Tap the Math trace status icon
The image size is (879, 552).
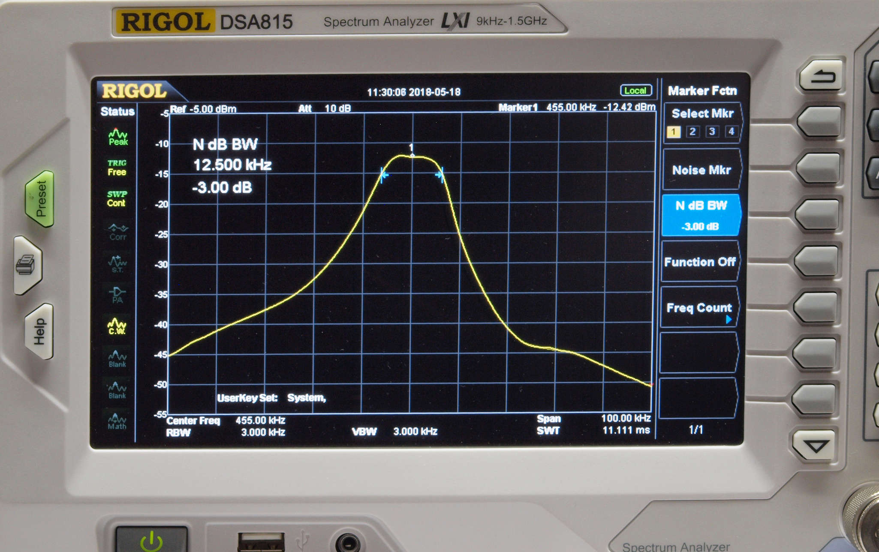click(117, 421)
